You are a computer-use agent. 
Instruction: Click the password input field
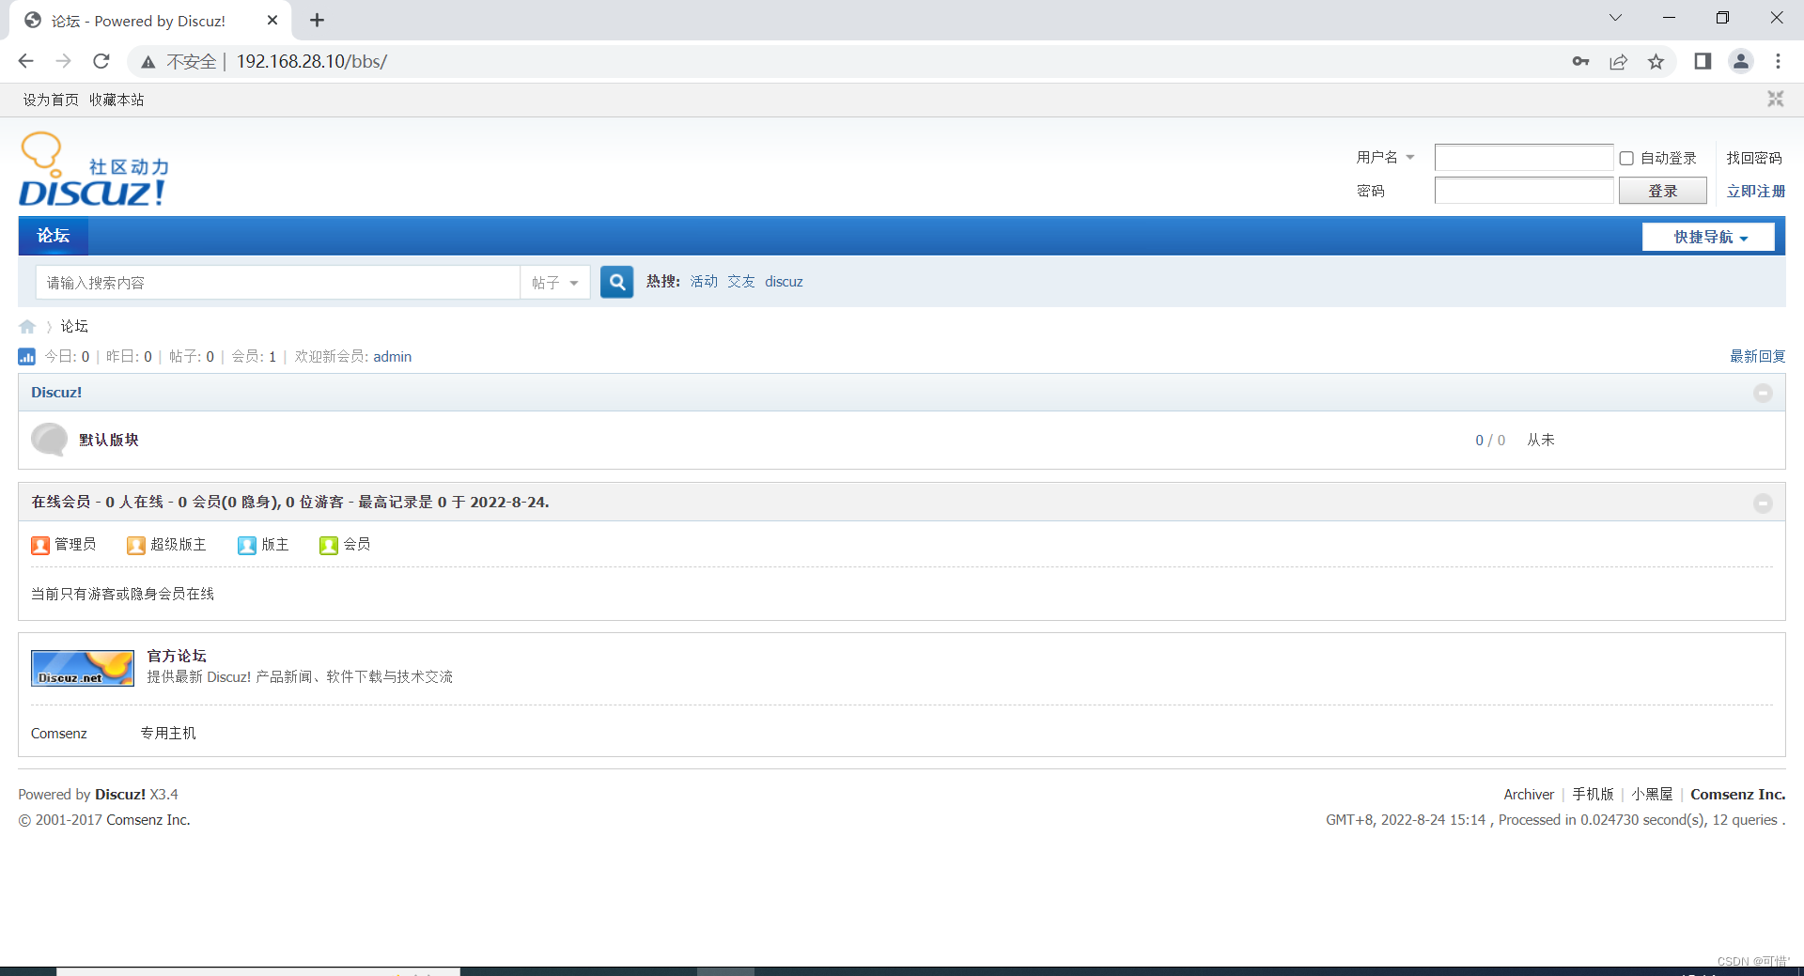click(x=1524, y=191)
